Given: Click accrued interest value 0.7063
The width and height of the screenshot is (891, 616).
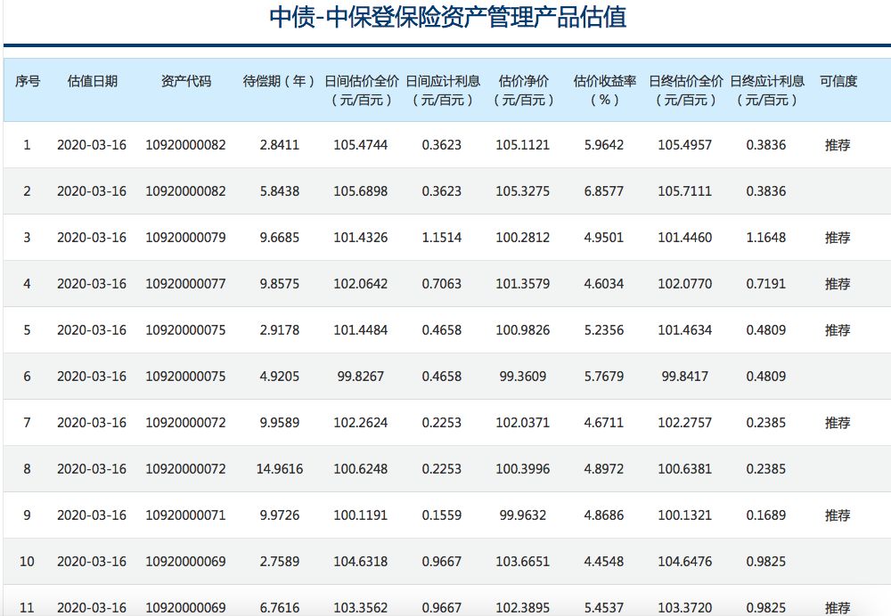Looking at the screenshot, I should [x=442, y=284].
